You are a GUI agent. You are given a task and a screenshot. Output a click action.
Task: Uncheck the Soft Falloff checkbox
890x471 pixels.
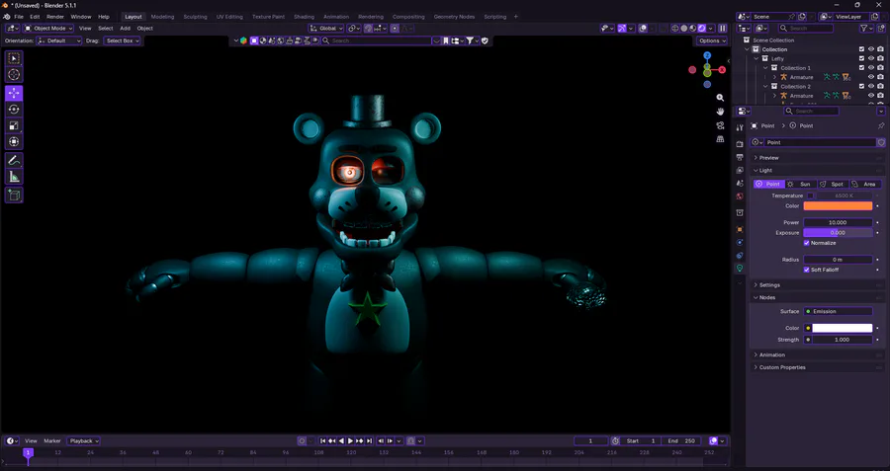(x=807, y=270)
